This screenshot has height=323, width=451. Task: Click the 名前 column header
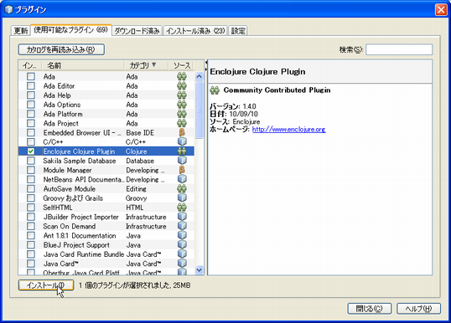pyautogui.click(x=84, y=65)
